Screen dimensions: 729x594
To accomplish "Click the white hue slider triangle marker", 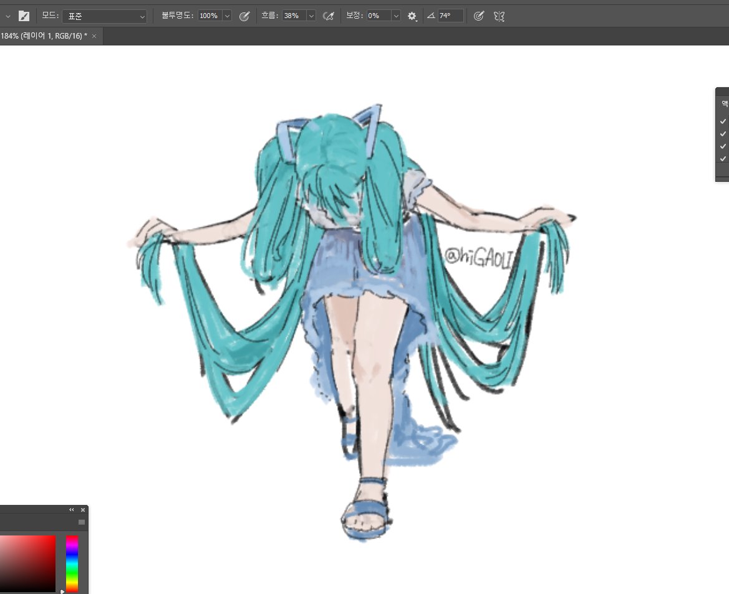I will (x=62, y=592).
